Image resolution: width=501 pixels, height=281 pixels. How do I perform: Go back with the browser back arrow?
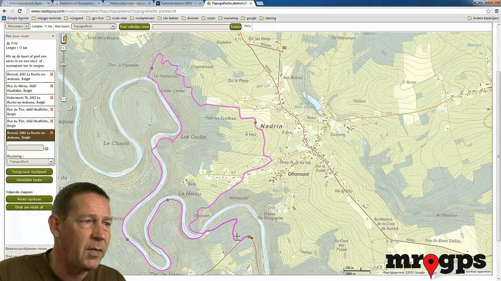click(x=5, y=11)
